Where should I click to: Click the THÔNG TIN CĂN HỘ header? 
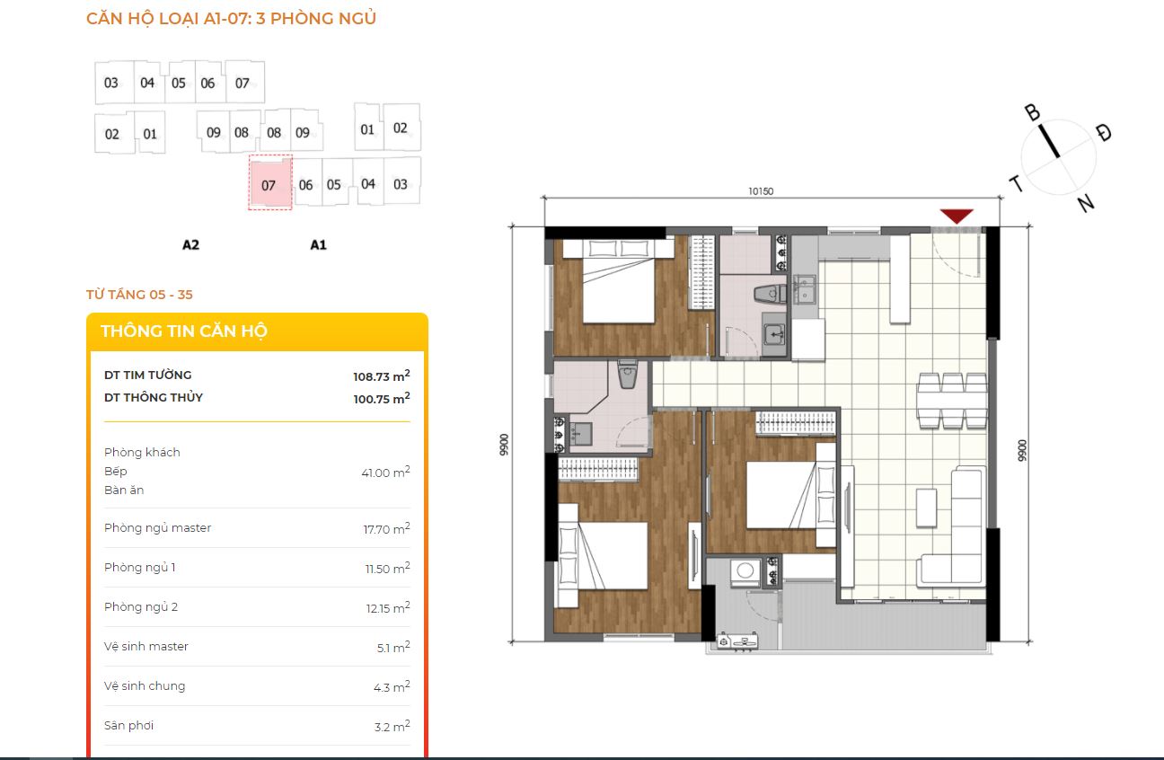[184, 331]
